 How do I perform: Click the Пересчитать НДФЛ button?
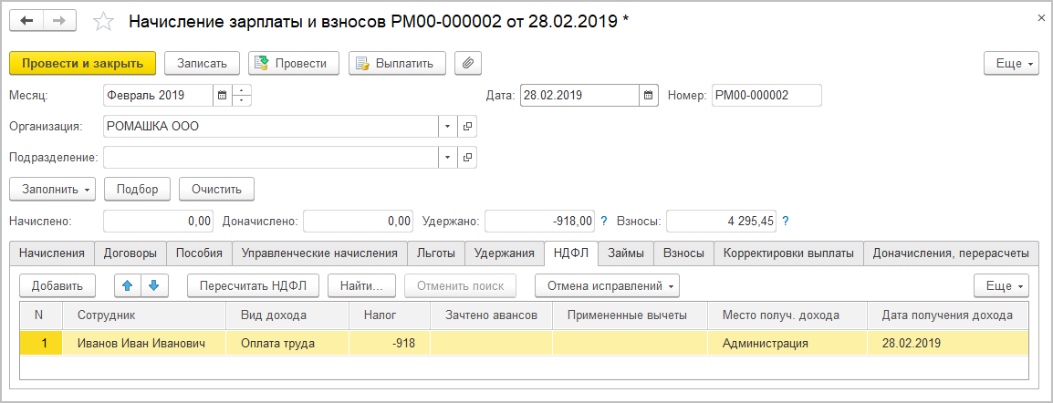click(x=254, y=285)
